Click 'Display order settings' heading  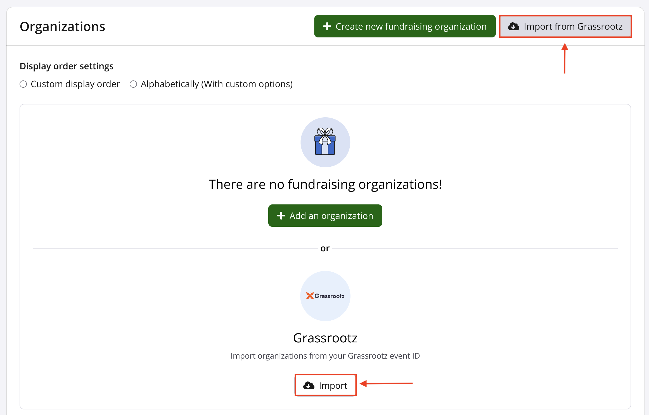point(67,66)
